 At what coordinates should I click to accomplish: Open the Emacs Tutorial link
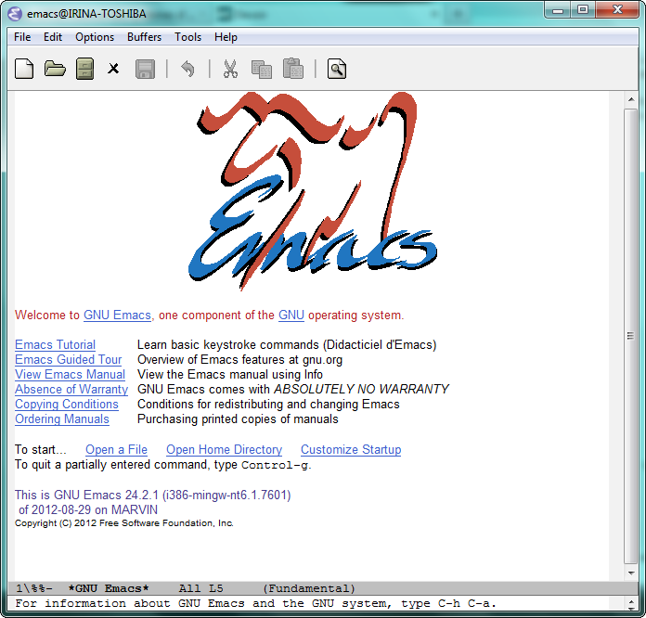pyautogui.click(x=55, y=345)
